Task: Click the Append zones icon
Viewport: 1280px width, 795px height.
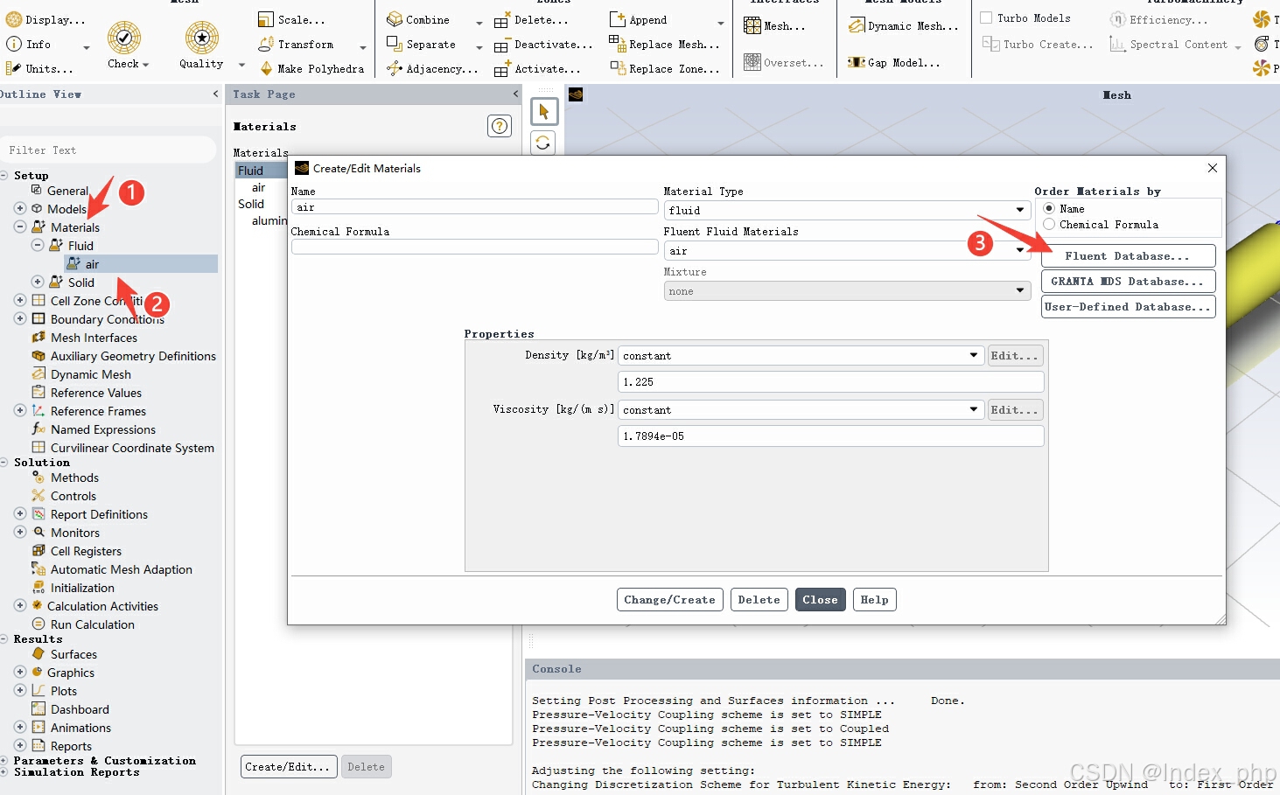Action: pos(618,19)
